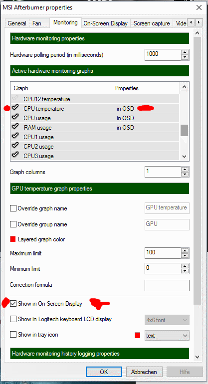208x384 pixels.
Task: Click the disabled GPU temperature name field
Action: point(167,208)
